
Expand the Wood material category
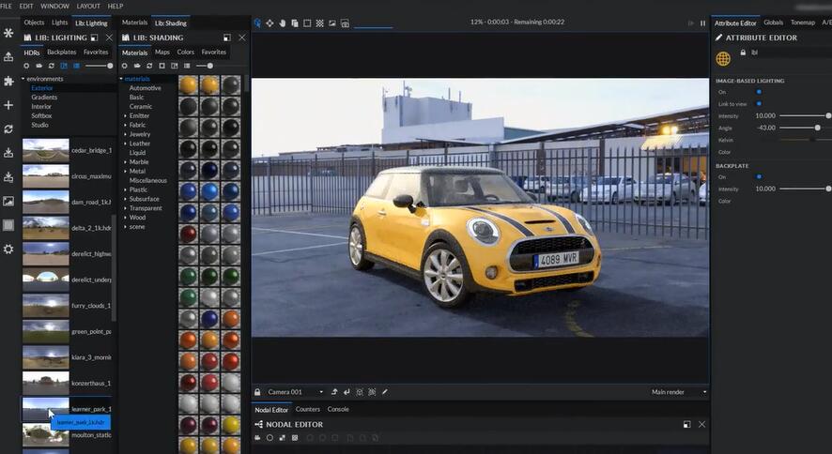click(x=126, y=218)
